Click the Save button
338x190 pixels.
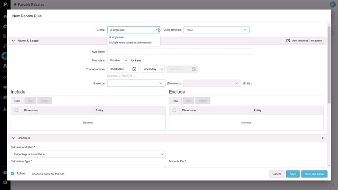tap(293, 174)
